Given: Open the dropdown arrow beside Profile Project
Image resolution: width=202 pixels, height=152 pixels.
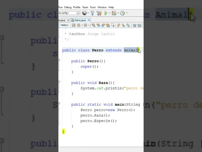Looking at the screenshot, I should [127, 13].
